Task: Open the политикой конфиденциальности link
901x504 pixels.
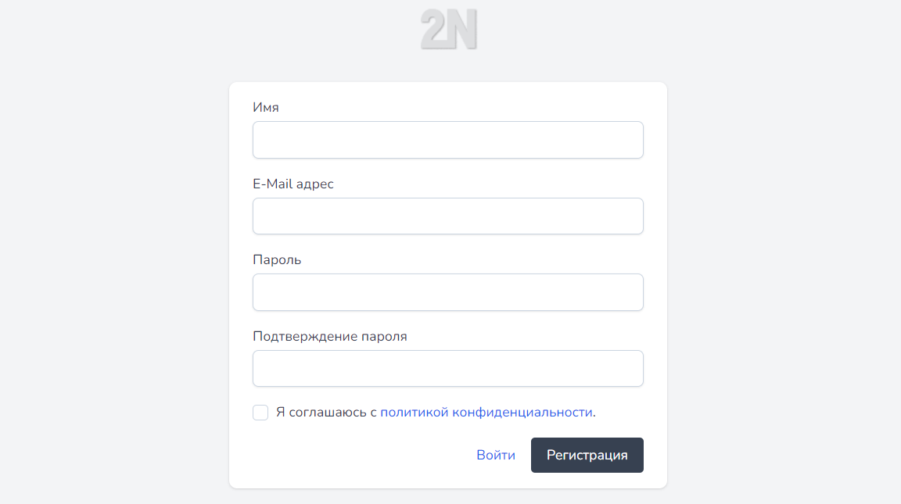Action: pos(488,412)
